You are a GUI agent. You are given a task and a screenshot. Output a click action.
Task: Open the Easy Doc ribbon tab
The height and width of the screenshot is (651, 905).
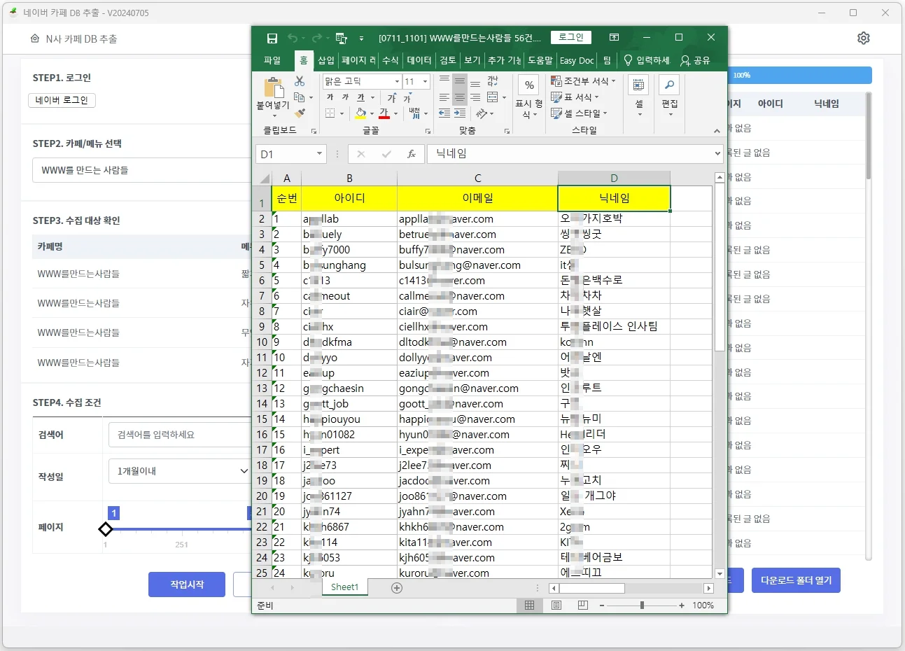click(x=577, y=60)
